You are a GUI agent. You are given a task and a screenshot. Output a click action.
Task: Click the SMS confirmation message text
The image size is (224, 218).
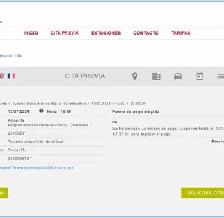pos(37,168)
